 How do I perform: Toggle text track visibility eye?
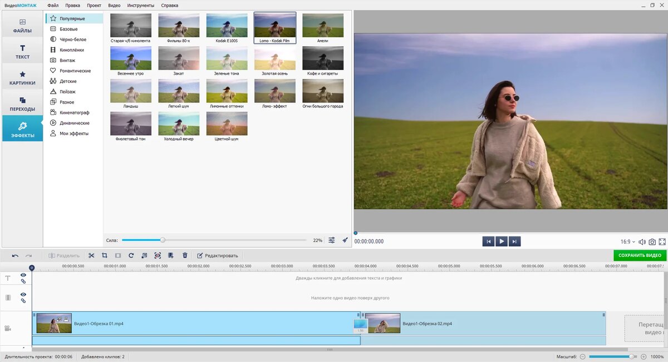[x=23, y=275]
